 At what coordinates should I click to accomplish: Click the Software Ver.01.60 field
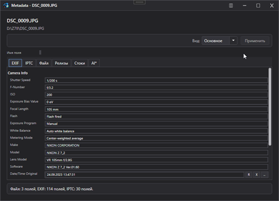[156, 167]
